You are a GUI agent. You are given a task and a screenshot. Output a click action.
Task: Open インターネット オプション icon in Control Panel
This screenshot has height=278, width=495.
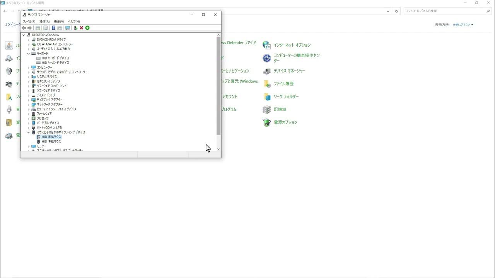pyautogui.click(x=267, y=45)
